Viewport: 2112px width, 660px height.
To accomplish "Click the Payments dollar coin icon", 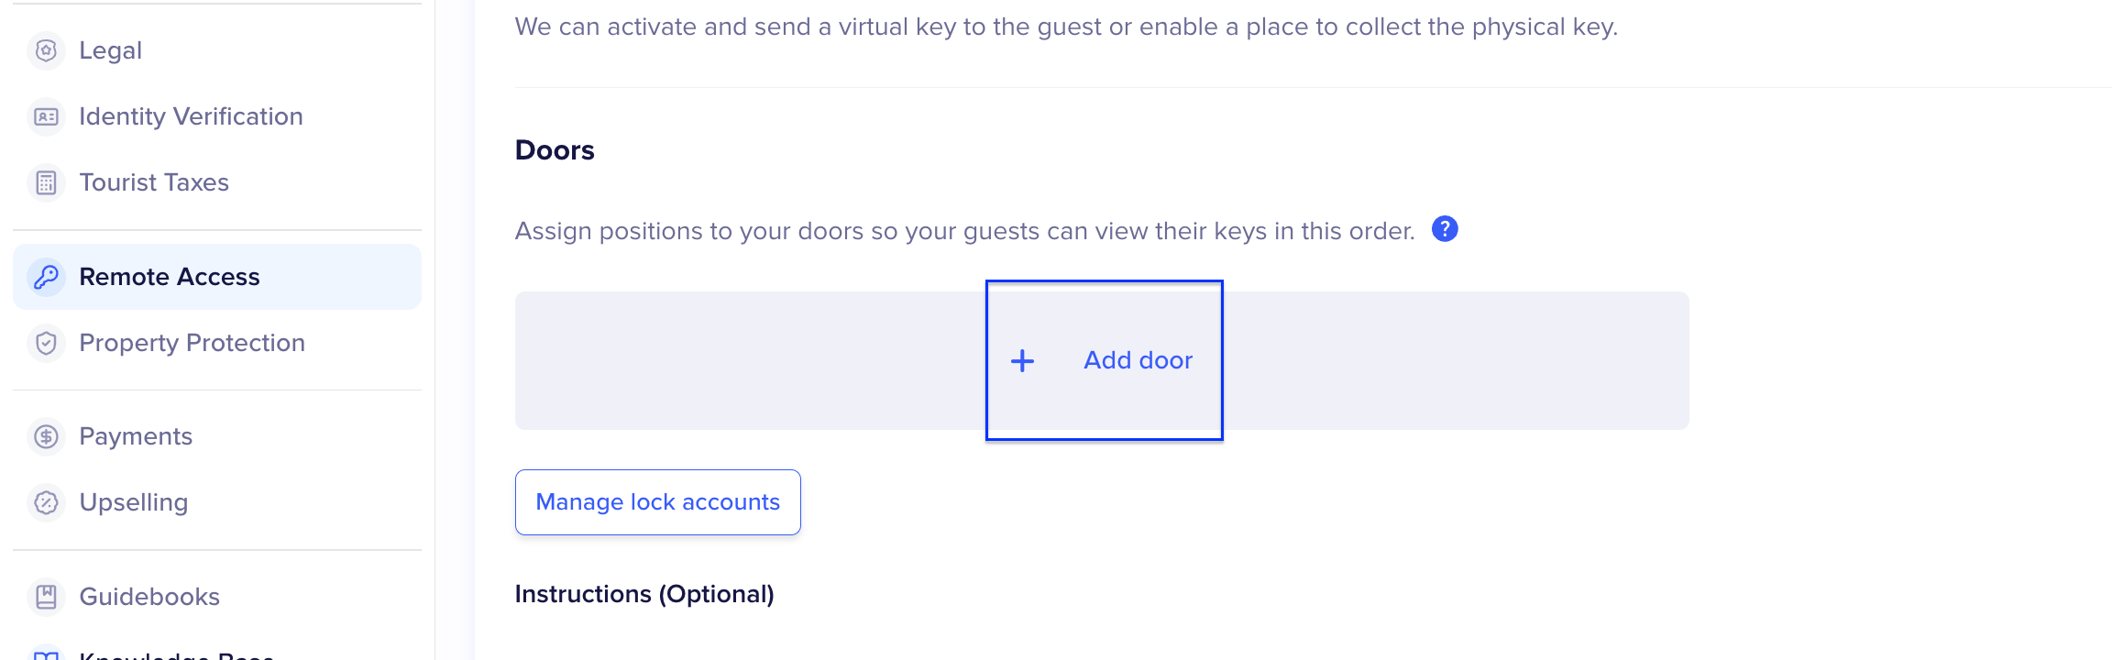I will [46, 436].
